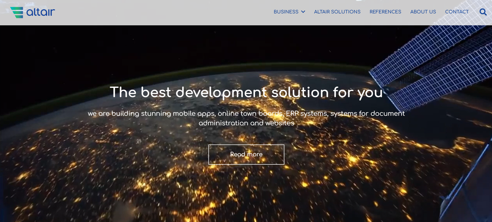This screenshot has height=222, width=492.
Task: Open Altair Solutions in the navigation
Action: (337, 12)
